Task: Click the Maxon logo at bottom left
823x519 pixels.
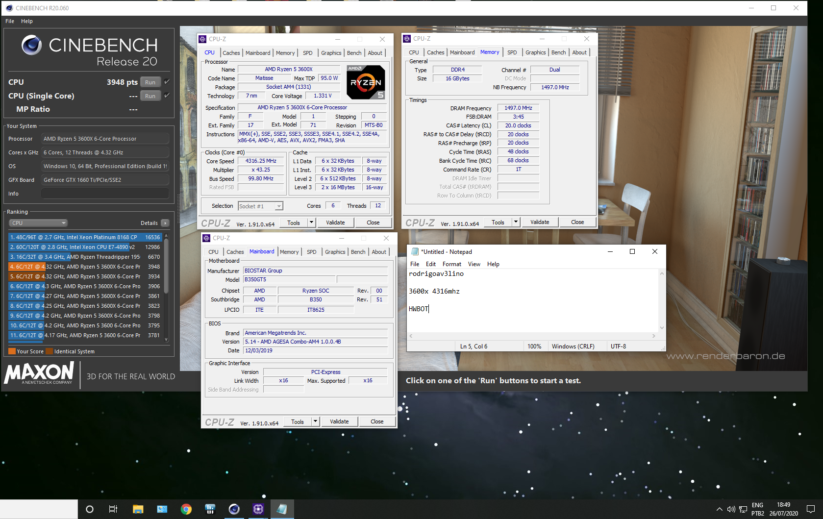Action: tap(39, 373)
